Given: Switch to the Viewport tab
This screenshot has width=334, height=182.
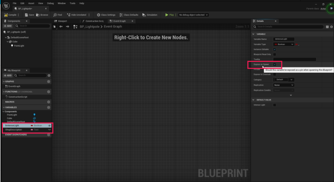Looking at the screenshot, I should point(61,21).
